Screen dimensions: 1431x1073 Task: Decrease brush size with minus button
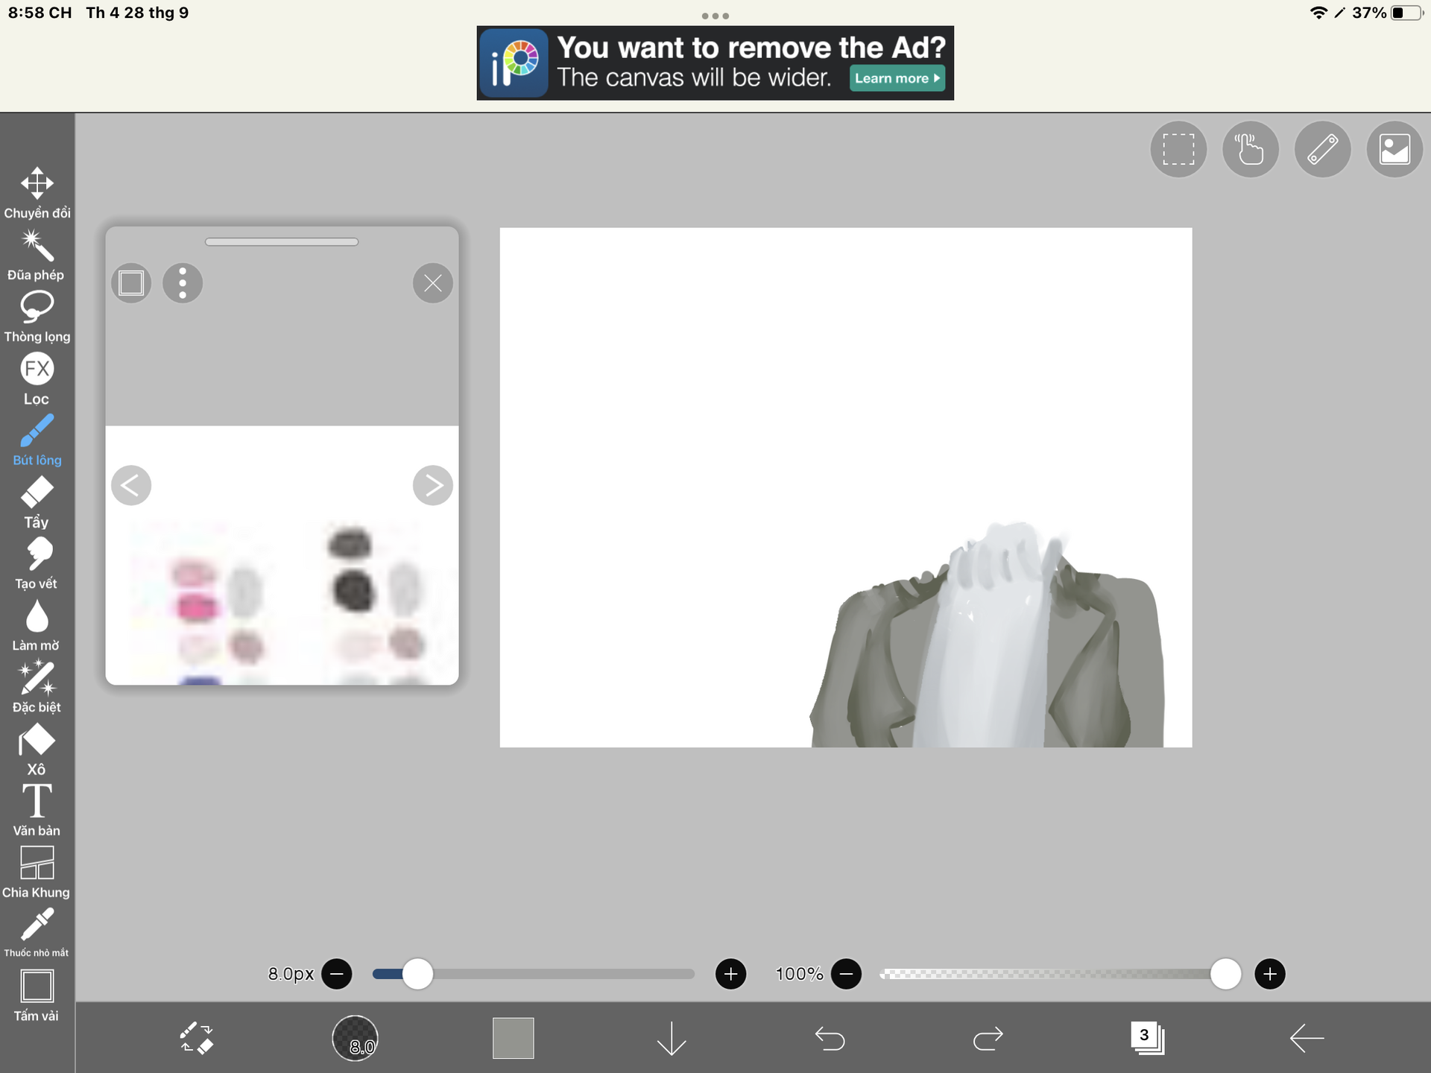point(337,974)
